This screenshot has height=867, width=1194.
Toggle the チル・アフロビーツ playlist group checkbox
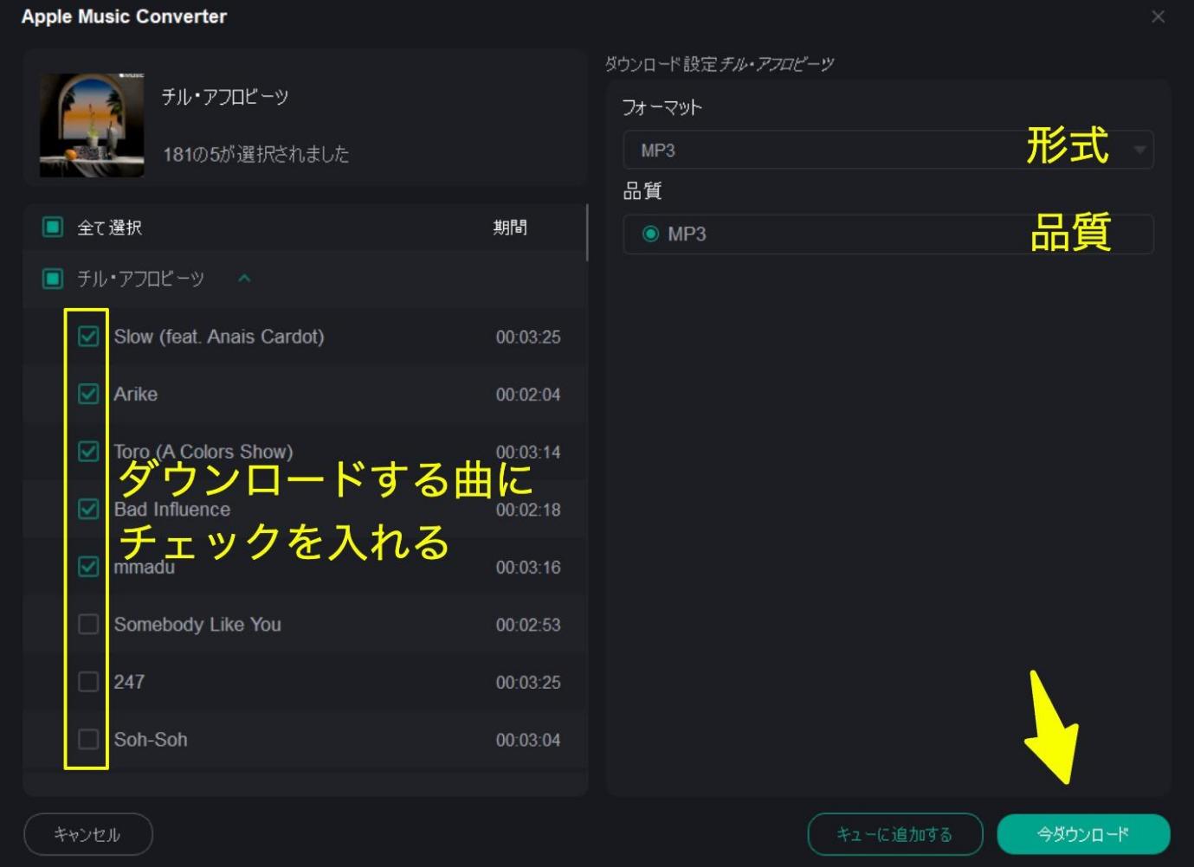pyautogui.click(x=53, y=279)
